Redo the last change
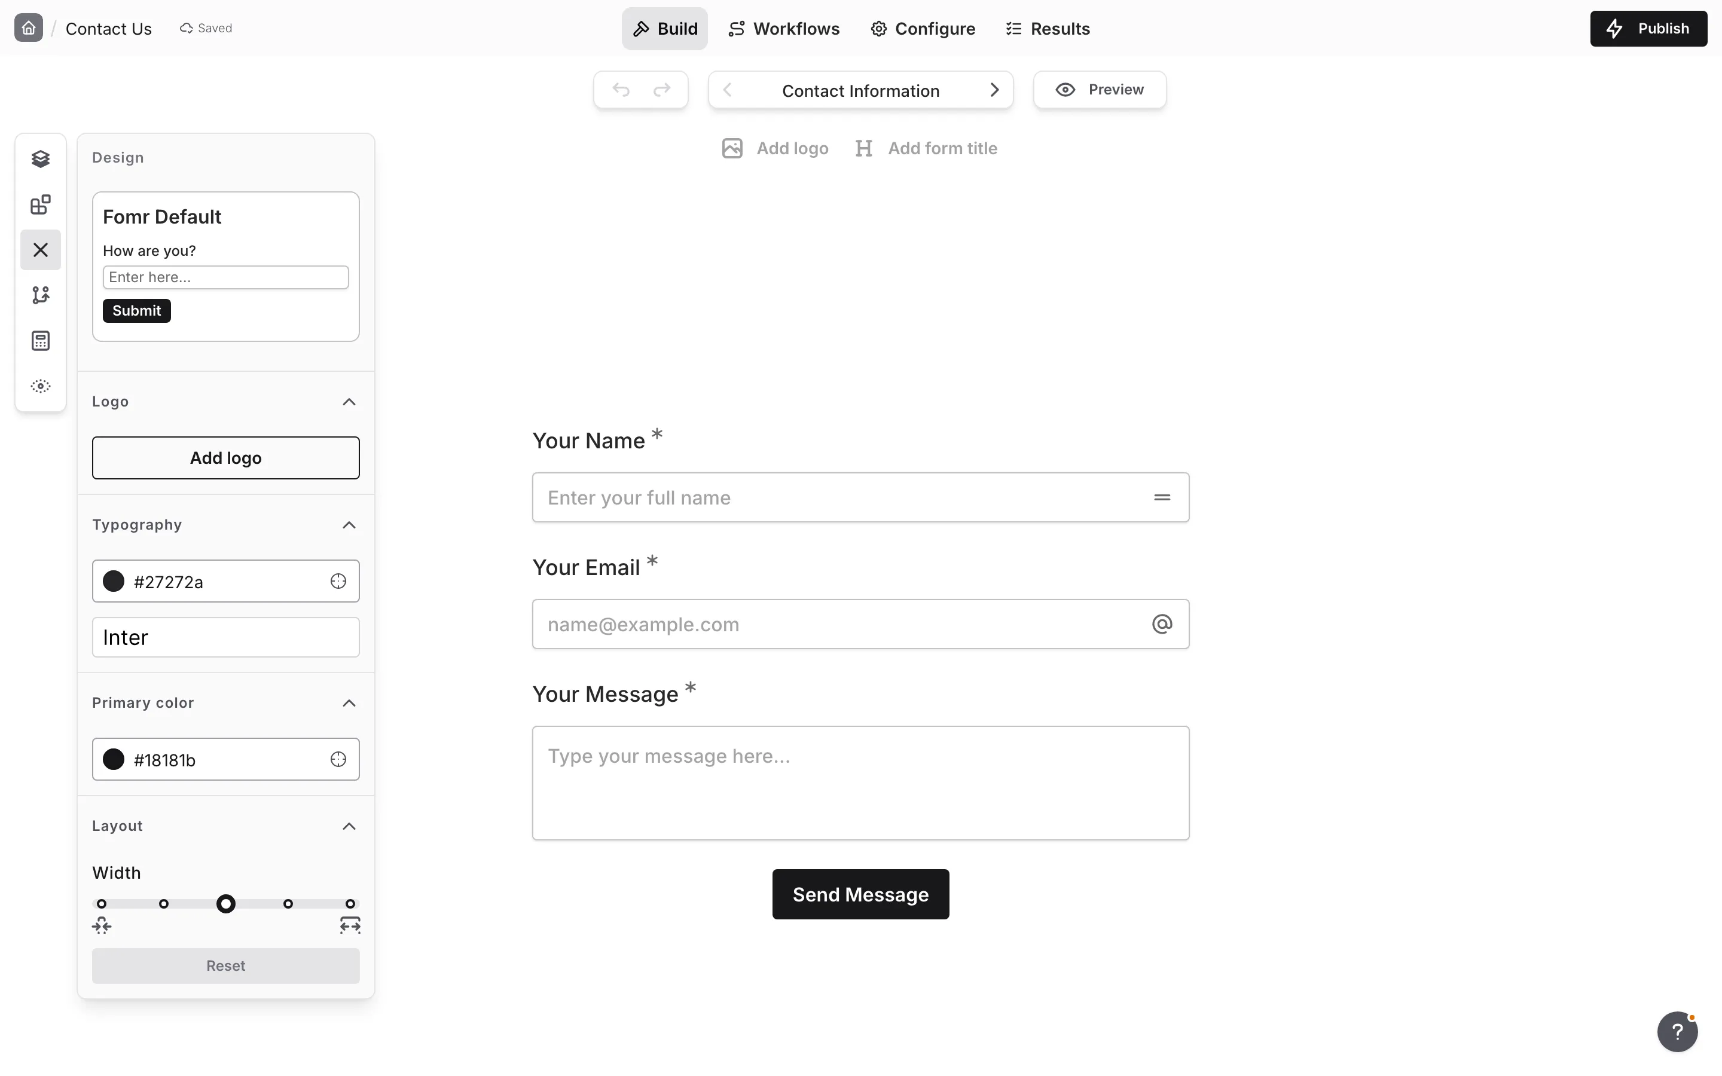1722x1076 pixels. tap(662, 90)
